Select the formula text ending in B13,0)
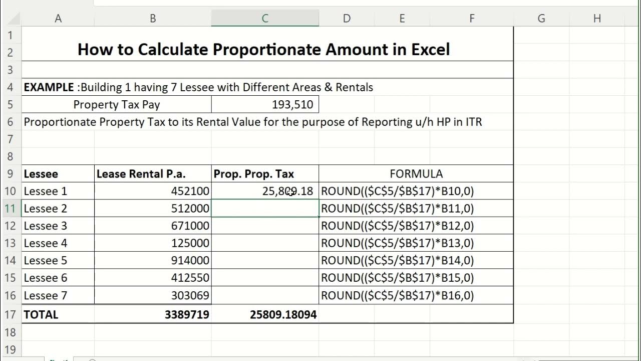This screenshot has width=641, height=361. pyautogui.click(x=398, y=243)
